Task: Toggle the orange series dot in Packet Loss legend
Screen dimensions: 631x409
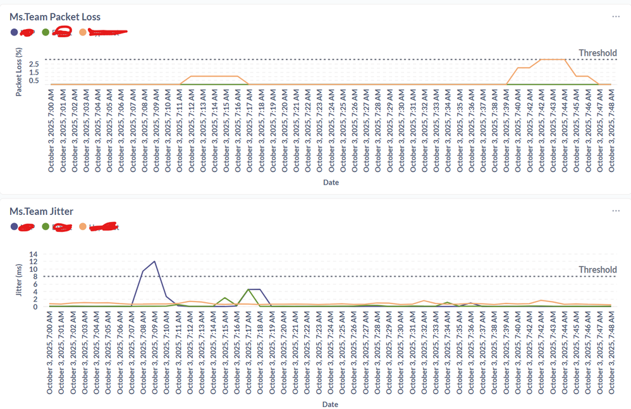Action: pyautogui.click(x=82, y=32)
